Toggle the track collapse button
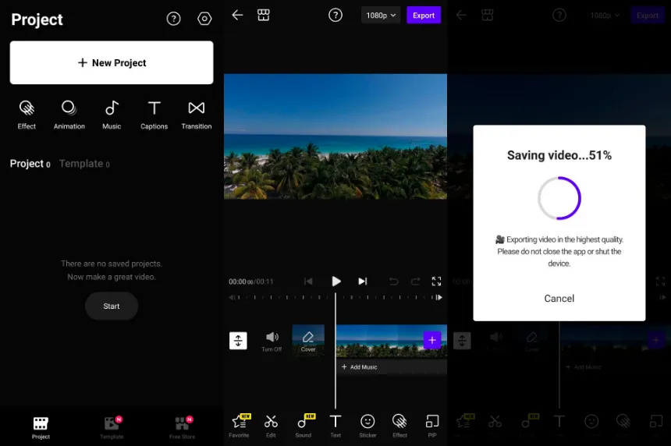Viewport: 671px width, 446px height. 238,341
